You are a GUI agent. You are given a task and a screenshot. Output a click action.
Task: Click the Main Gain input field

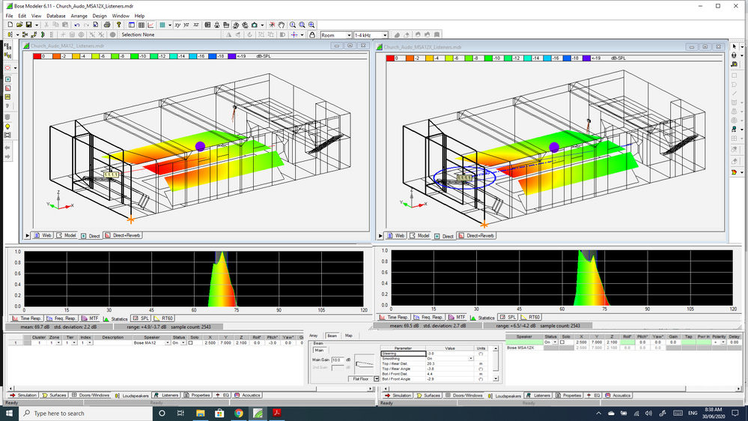pos(337,360)
